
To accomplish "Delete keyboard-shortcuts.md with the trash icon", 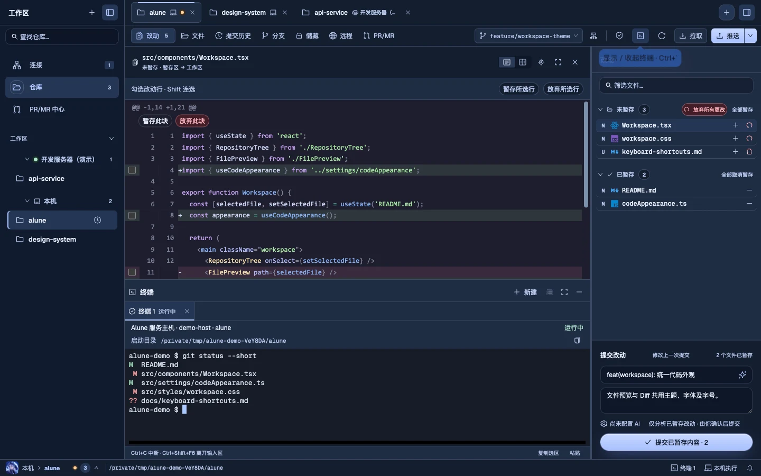I will 749,152.
